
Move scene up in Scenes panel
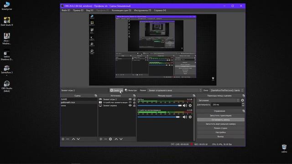[73, 139]
